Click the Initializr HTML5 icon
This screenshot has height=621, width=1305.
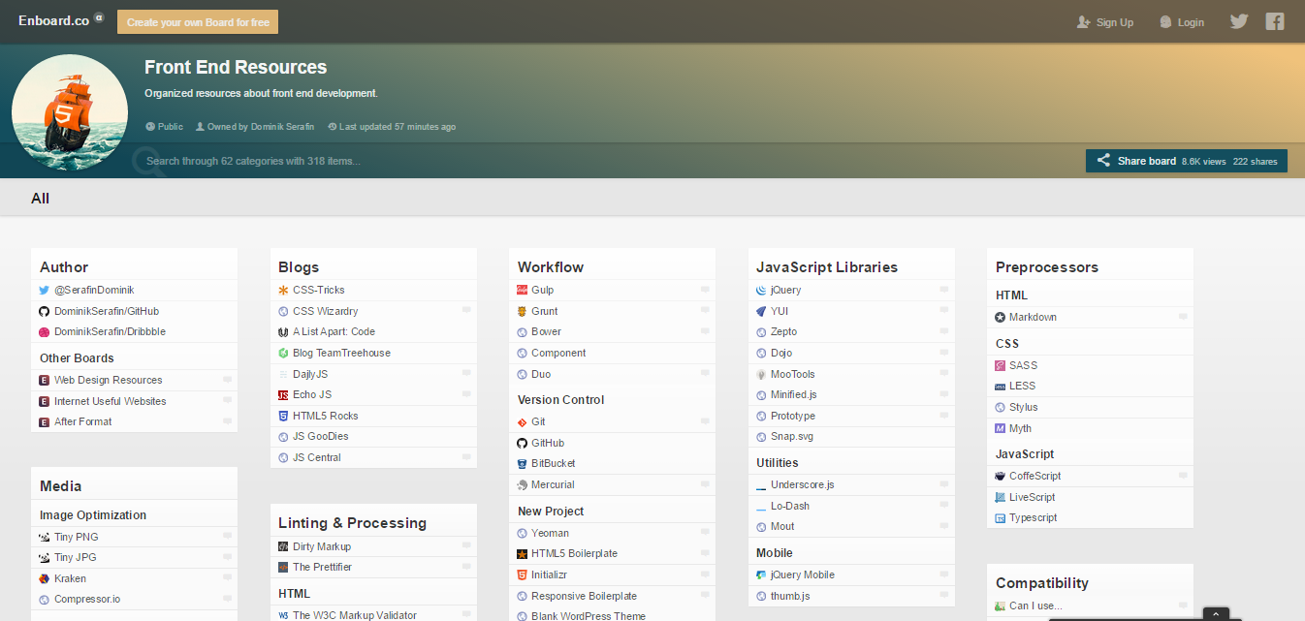pos(523,574)
